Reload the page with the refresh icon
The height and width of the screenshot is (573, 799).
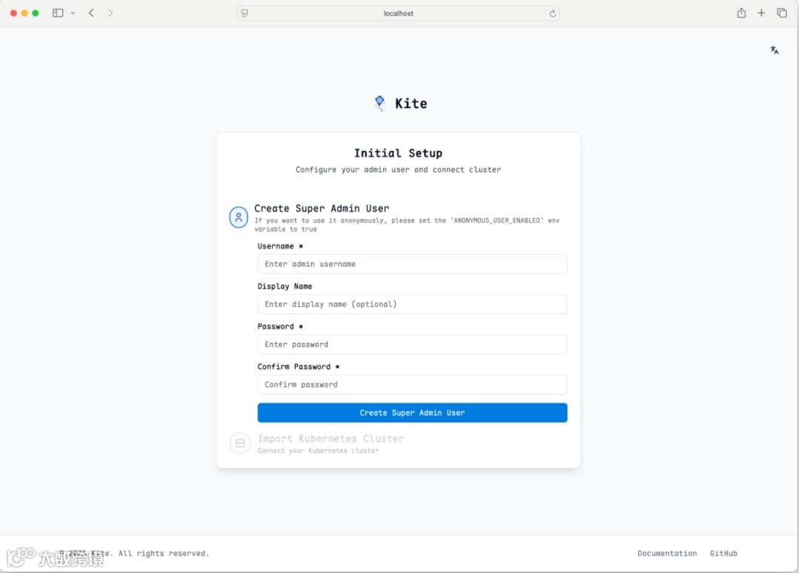[553, 13]
